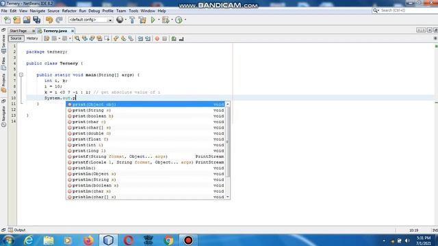Image resolution: width=438 pixels, height=246 pixels.
Task: Open Internet Explorer from the taskbar
Action: pos(29,240)
